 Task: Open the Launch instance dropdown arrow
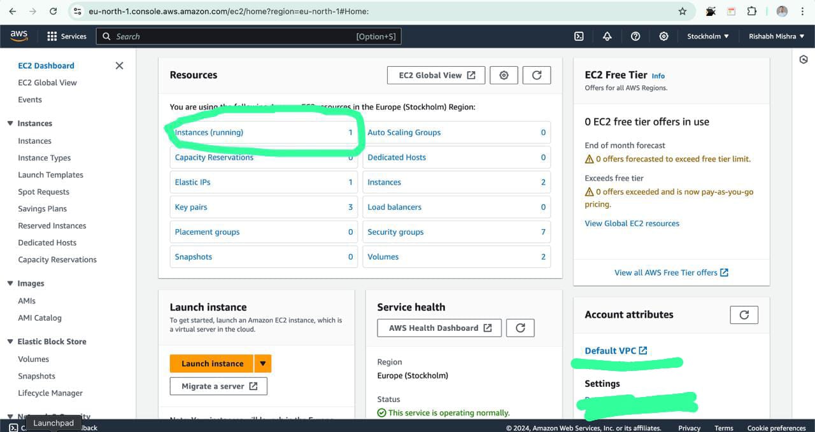click(x=262, y=363)
